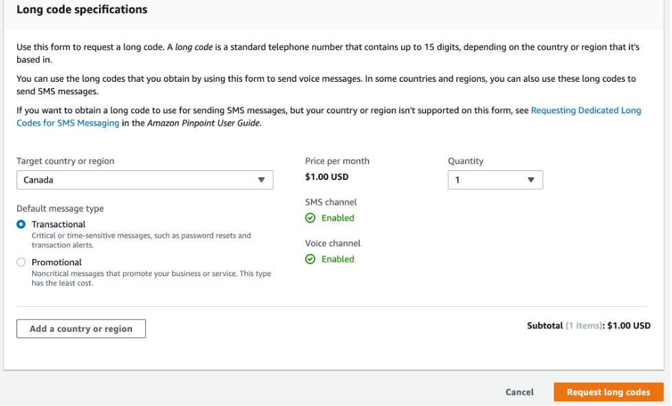Click the Subtotal $1.00 USD text
The image size is (672, 406).
point(588,326)
